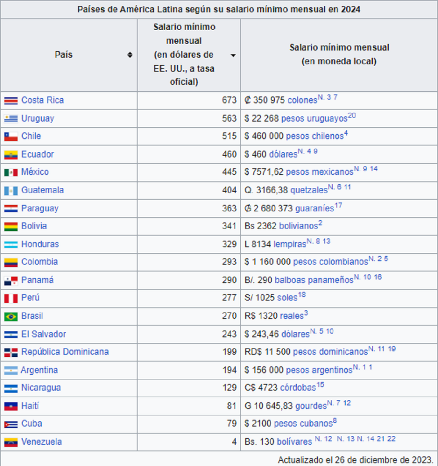Screen dimensions: 438x466
Task: Click the Bolivia flag icon
Action: click(11, 226)
